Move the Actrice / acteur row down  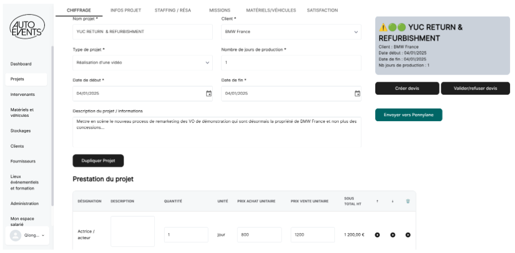(x=392, y=235)
